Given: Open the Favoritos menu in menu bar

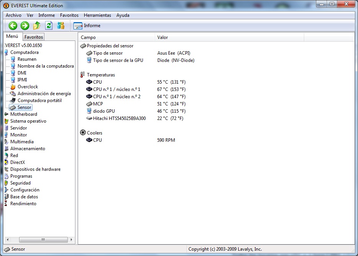Looking at the screenshot, I should tap(69, 15).
